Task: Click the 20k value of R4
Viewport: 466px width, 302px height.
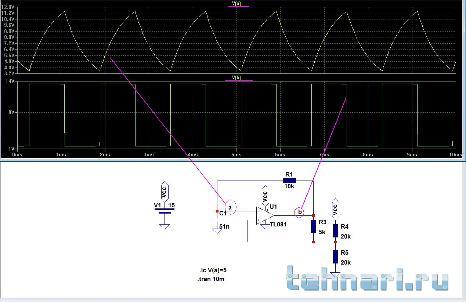Action: click(x=346, y=237)
